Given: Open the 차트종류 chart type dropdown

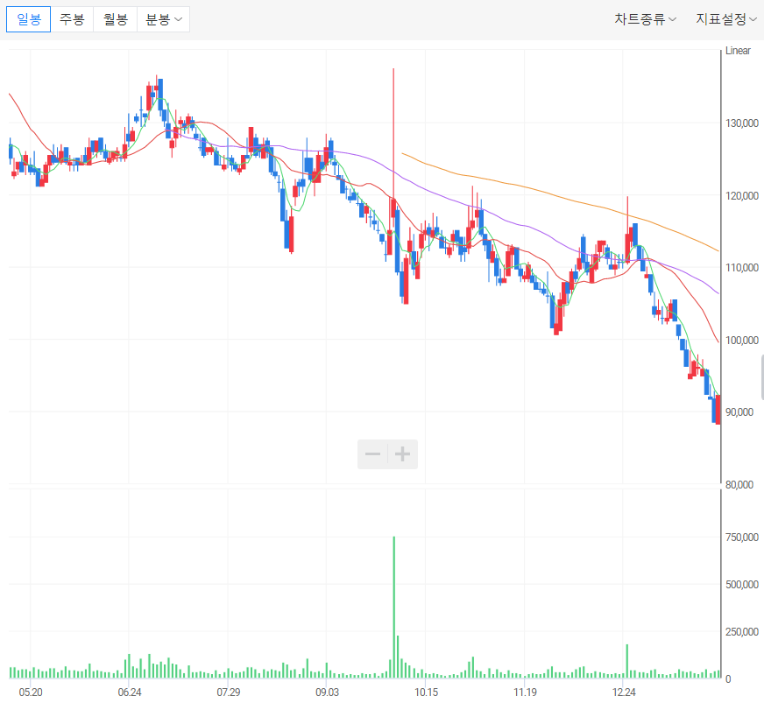Looking at the screenshot, I should (645, 19).
